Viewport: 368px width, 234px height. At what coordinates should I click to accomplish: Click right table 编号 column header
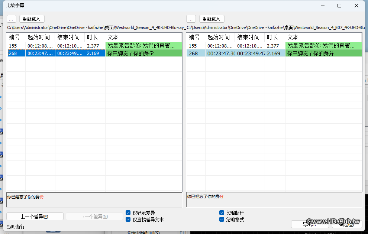coord(196,37)
